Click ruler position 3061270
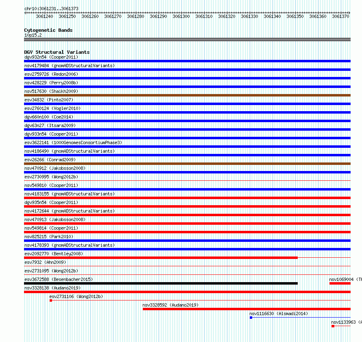 click(x=113, y=16)
